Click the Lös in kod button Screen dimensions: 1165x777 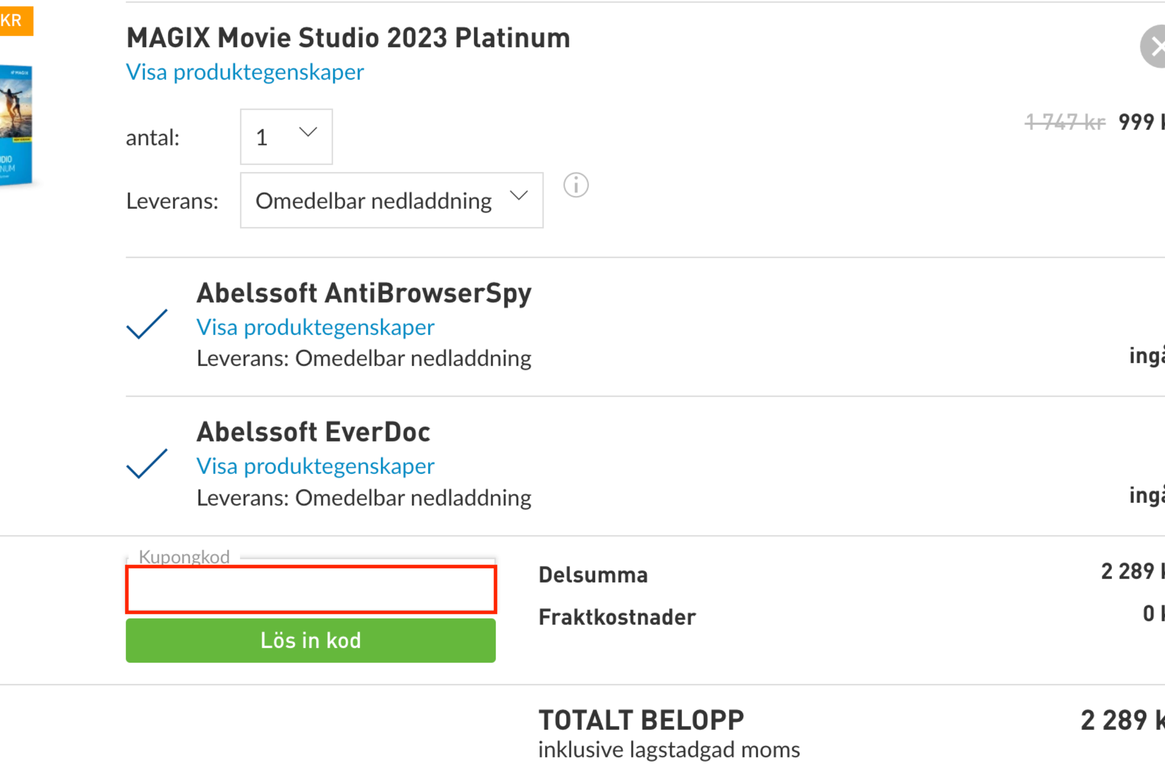tap(311, 640)
